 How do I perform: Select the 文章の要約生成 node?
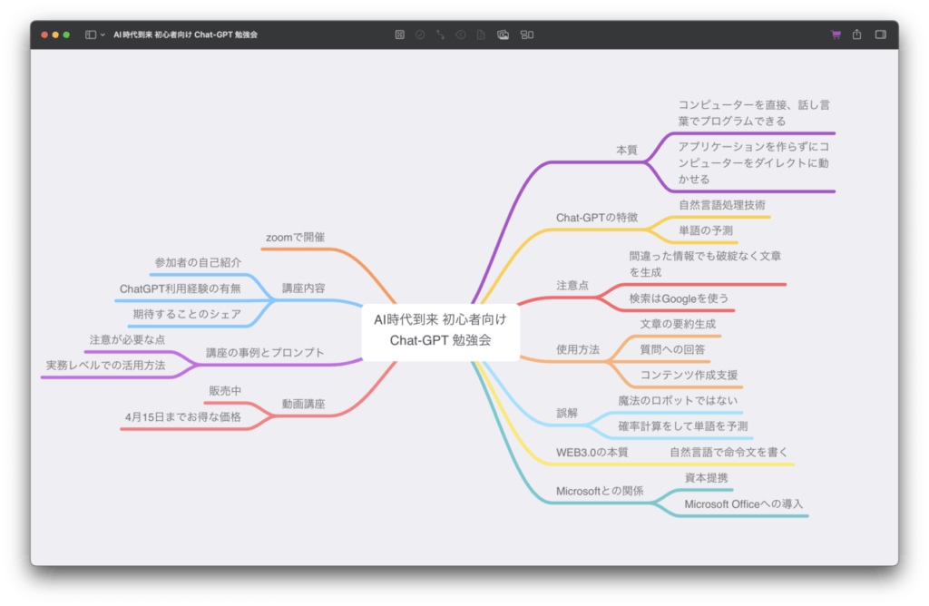(x=678, y=324)
